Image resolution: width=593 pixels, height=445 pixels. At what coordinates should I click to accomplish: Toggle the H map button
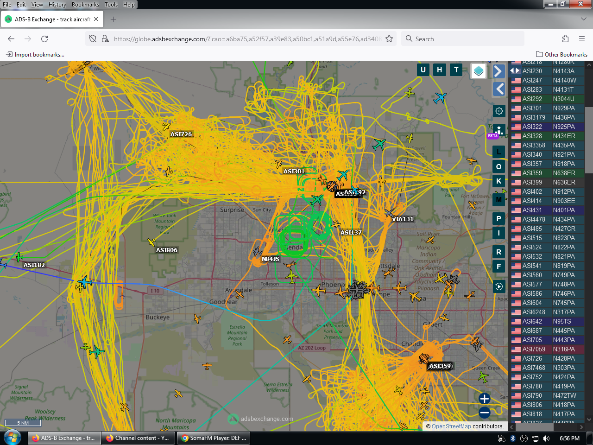tap(440, 70)
